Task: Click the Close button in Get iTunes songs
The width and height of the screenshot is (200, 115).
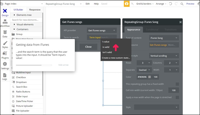Action: pos(88,47)
